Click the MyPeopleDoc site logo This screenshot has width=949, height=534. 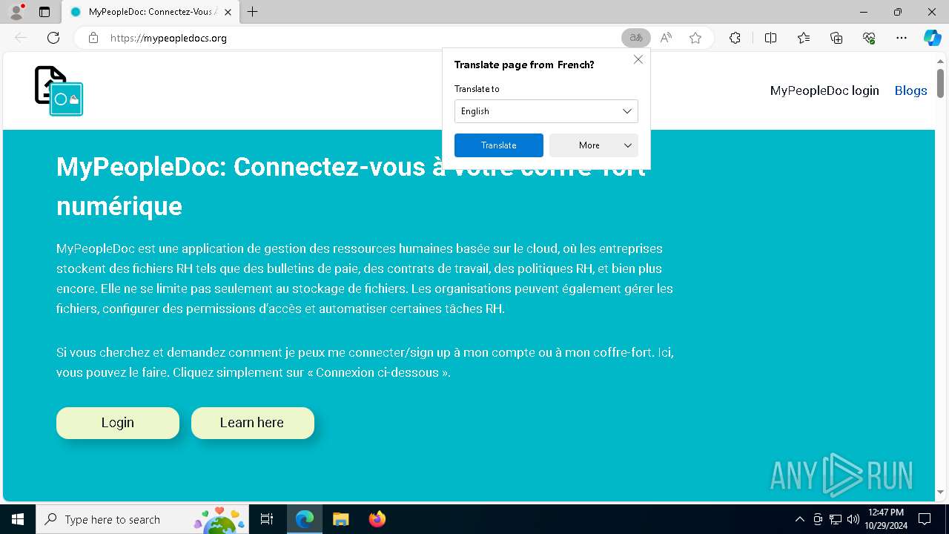click(x=59, y=90)
